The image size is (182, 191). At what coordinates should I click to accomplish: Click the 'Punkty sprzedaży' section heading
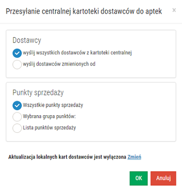[x=38, y=93]
